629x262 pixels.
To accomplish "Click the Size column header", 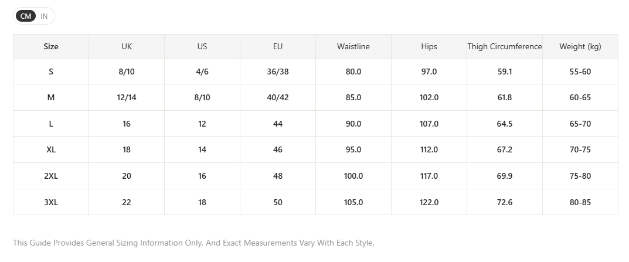I will point(51,46).
